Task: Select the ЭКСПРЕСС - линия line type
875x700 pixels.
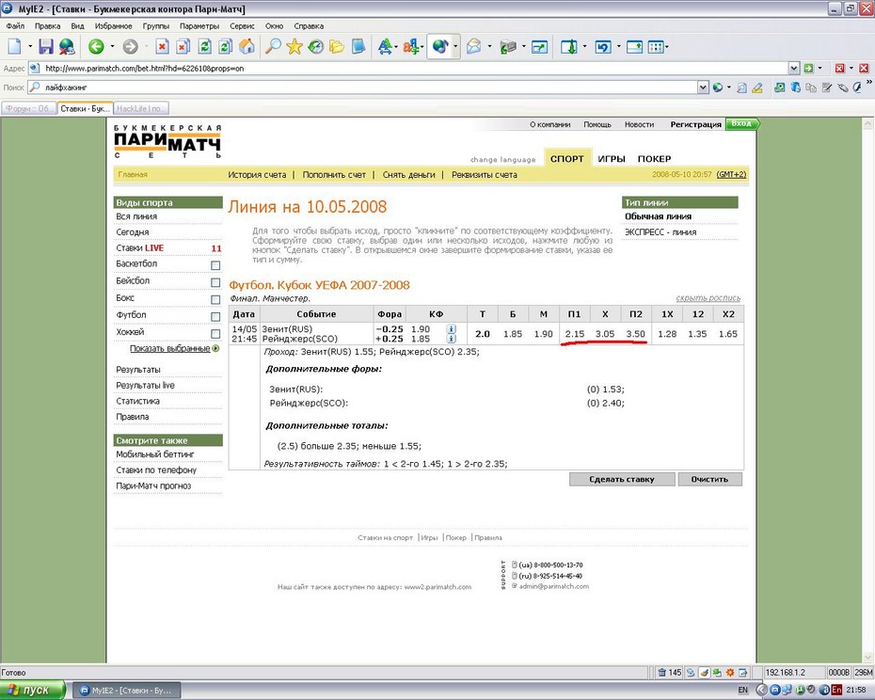Action: pos(660,232)
